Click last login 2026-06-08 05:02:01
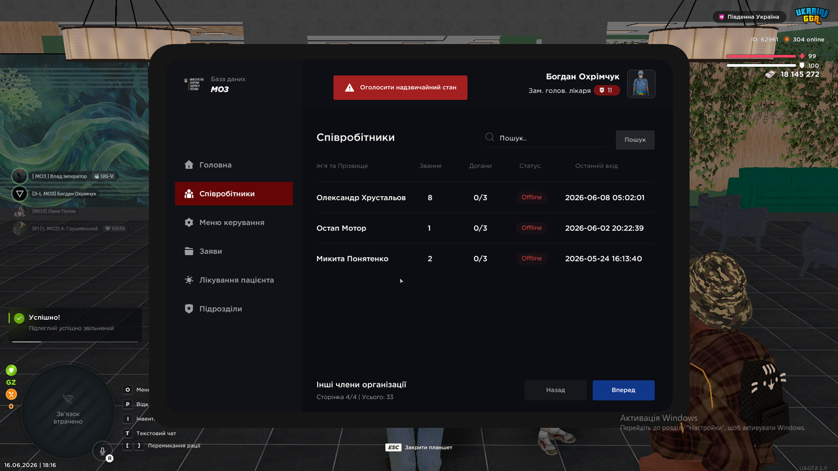The image size is (838, 471). point(604,198)
